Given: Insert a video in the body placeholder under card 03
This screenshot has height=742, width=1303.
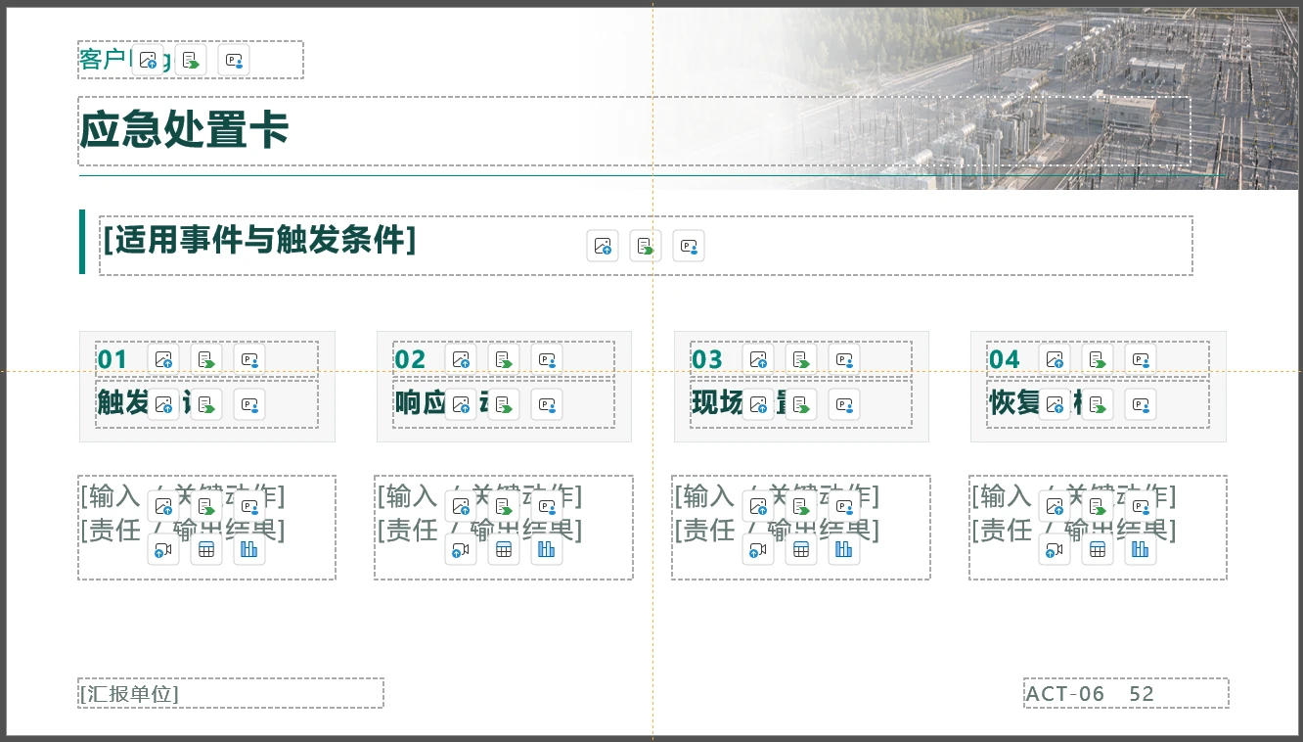Looking at the screenshot, I should click(758, 549).
